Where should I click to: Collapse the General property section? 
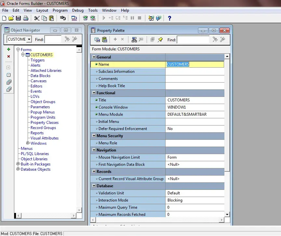[x=94, y=57]
